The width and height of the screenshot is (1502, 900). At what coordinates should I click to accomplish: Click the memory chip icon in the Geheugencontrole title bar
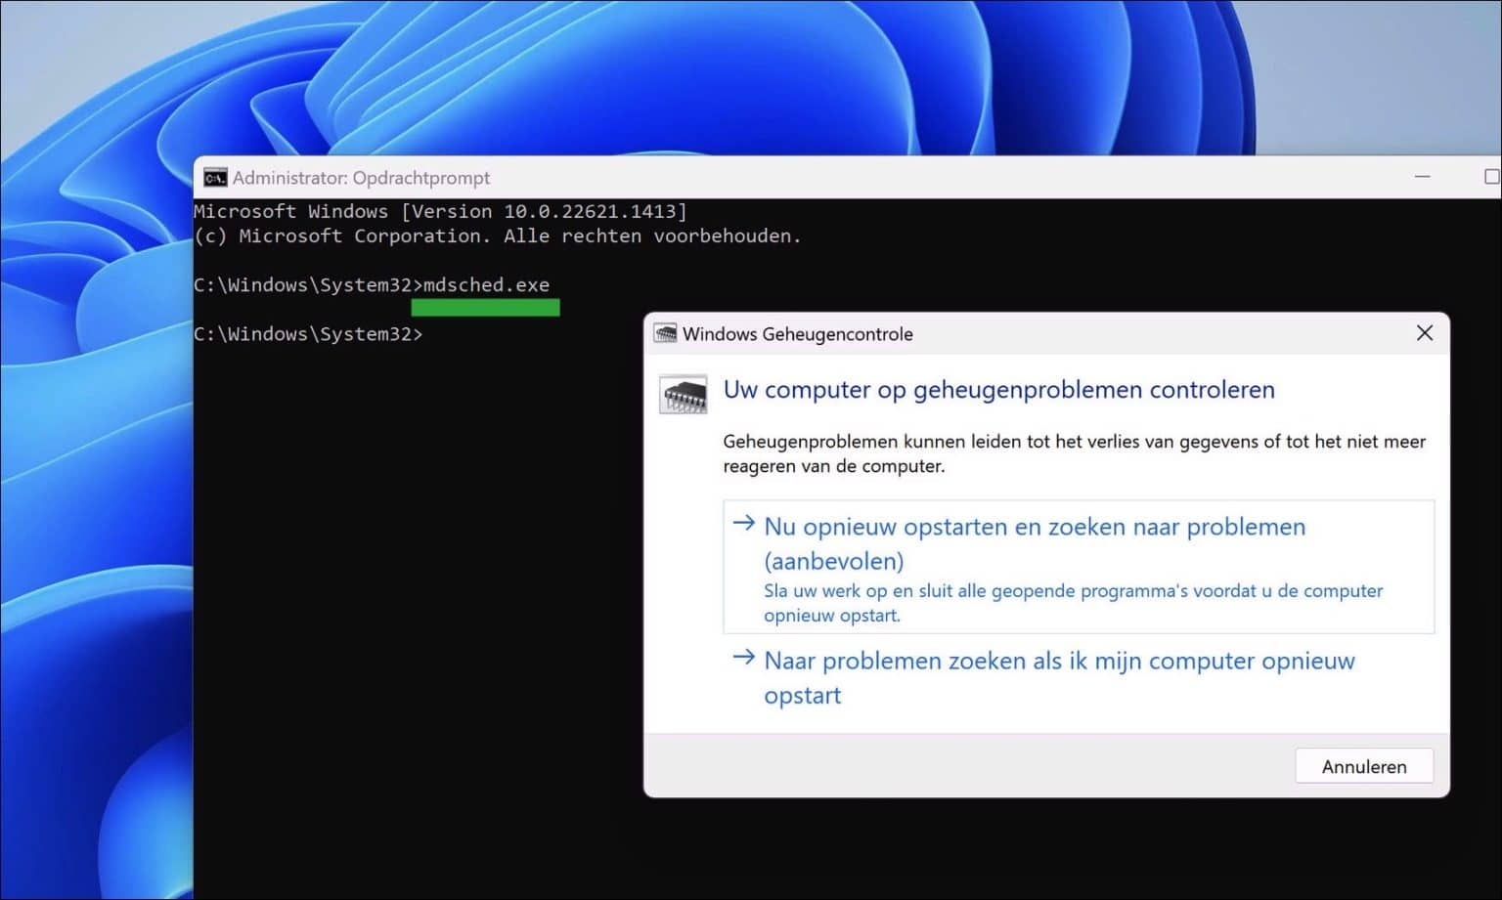coord(667,333)
